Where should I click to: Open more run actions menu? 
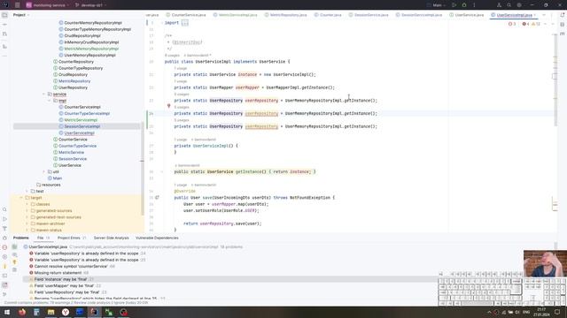pyautogui.click(x=474, y=5)
